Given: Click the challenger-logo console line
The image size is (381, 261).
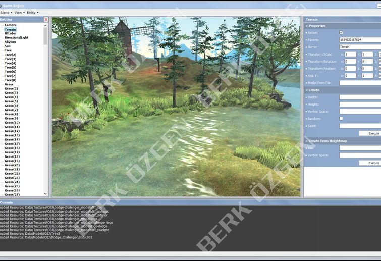Looking at the screenshot, I should tap(57, 222).
